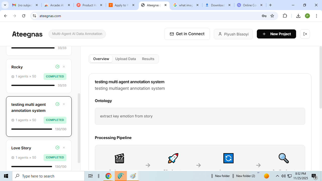Switch to the Results tab
The width and height of the screenshot is (322, 181).
[x=148, y=59]
